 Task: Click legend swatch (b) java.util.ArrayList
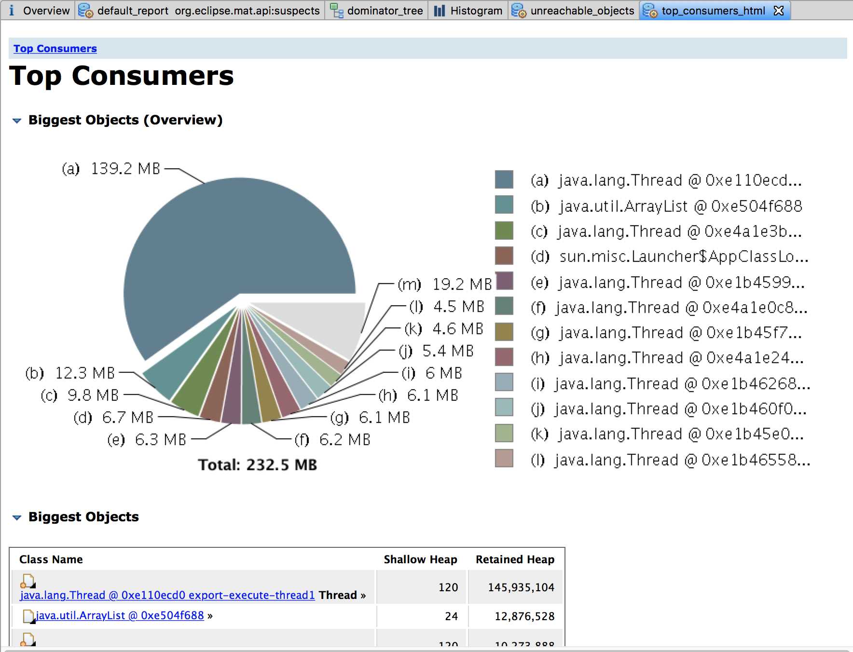(504, 204)
